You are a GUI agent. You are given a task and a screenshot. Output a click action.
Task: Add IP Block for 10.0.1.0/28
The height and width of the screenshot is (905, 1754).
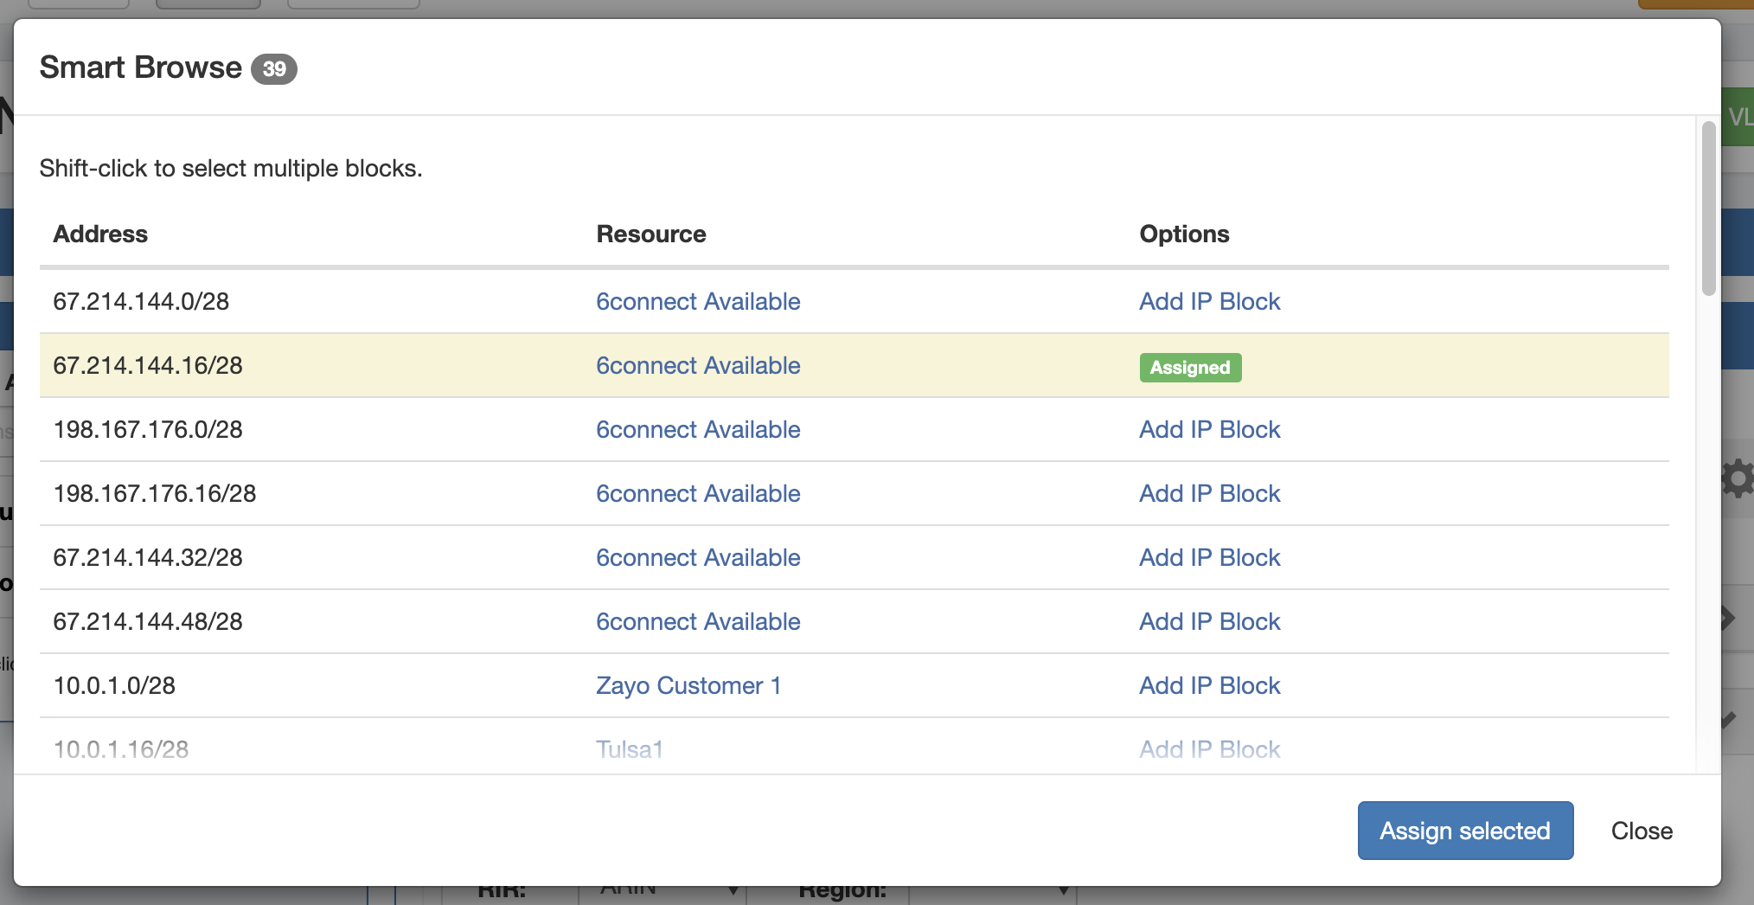click(x=1209, y=685)
